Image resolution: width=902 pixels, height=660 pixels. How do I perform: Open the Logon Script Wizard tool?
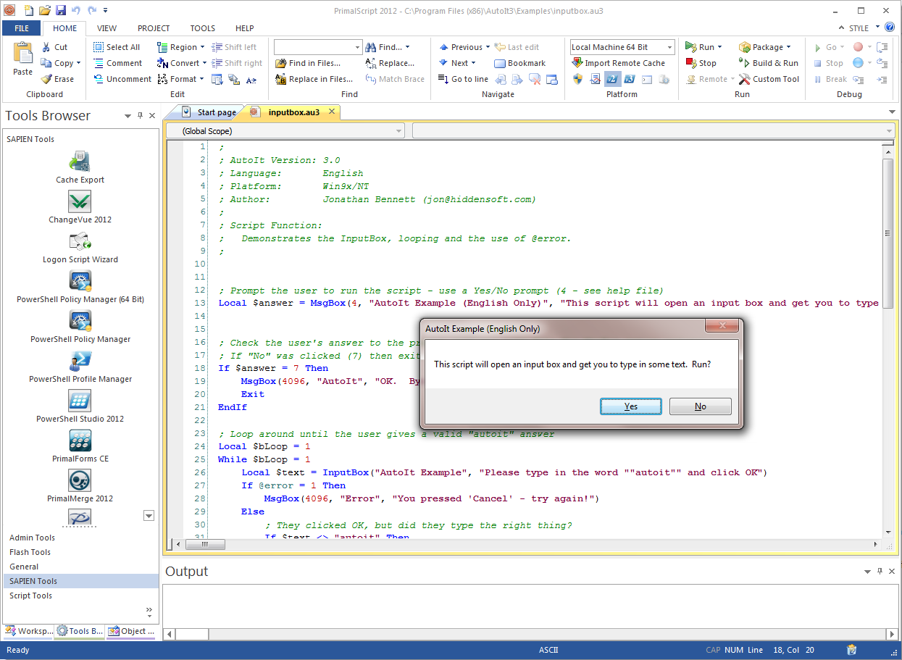[80, 247]
